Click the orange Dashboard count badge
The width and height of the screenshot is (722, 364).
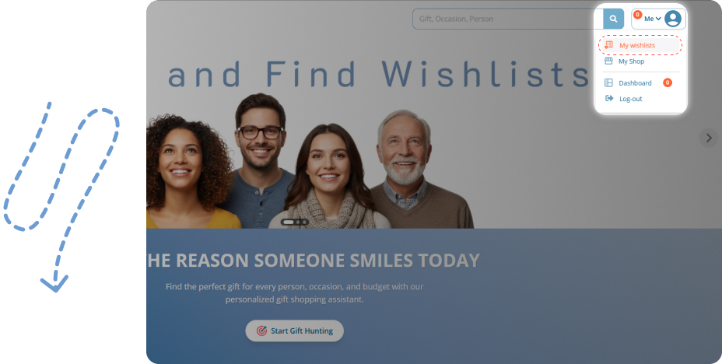(x=668, y=82)
